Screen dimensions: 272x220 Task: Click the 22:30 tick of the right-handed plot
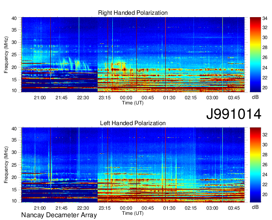click(83, 98)
